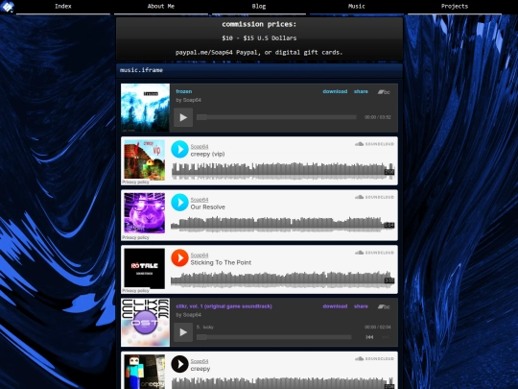Open Soap64 link above creepy
The image size is (518, 389).
point(200,361)
